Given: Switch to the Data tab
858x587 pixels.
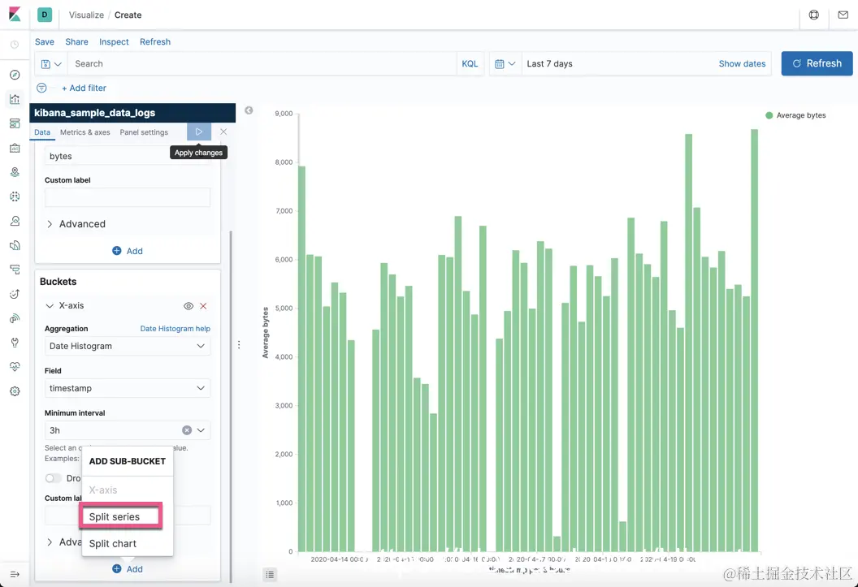Looking at the screenshot, I should [42, 132].
